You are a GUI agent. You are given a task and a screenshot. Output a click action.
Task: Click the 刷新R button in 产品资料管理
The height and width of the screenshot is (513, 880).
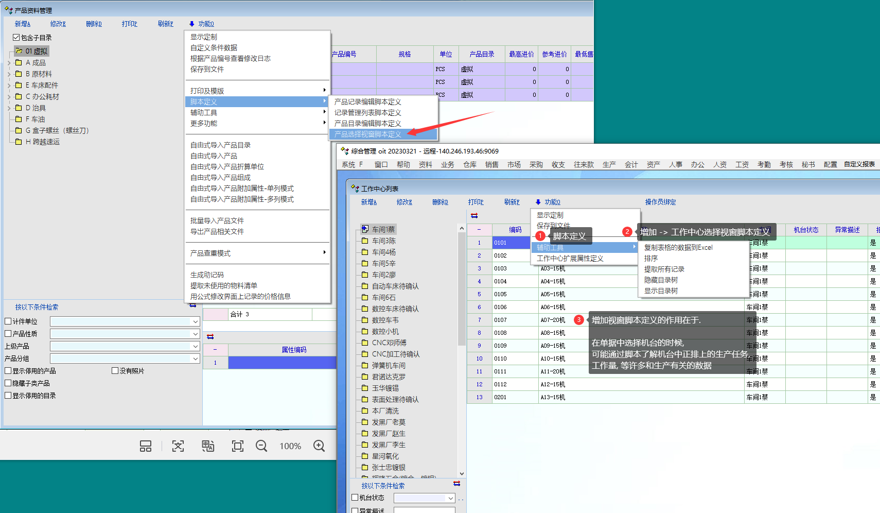pyautogui.click(x=165, y=24)
